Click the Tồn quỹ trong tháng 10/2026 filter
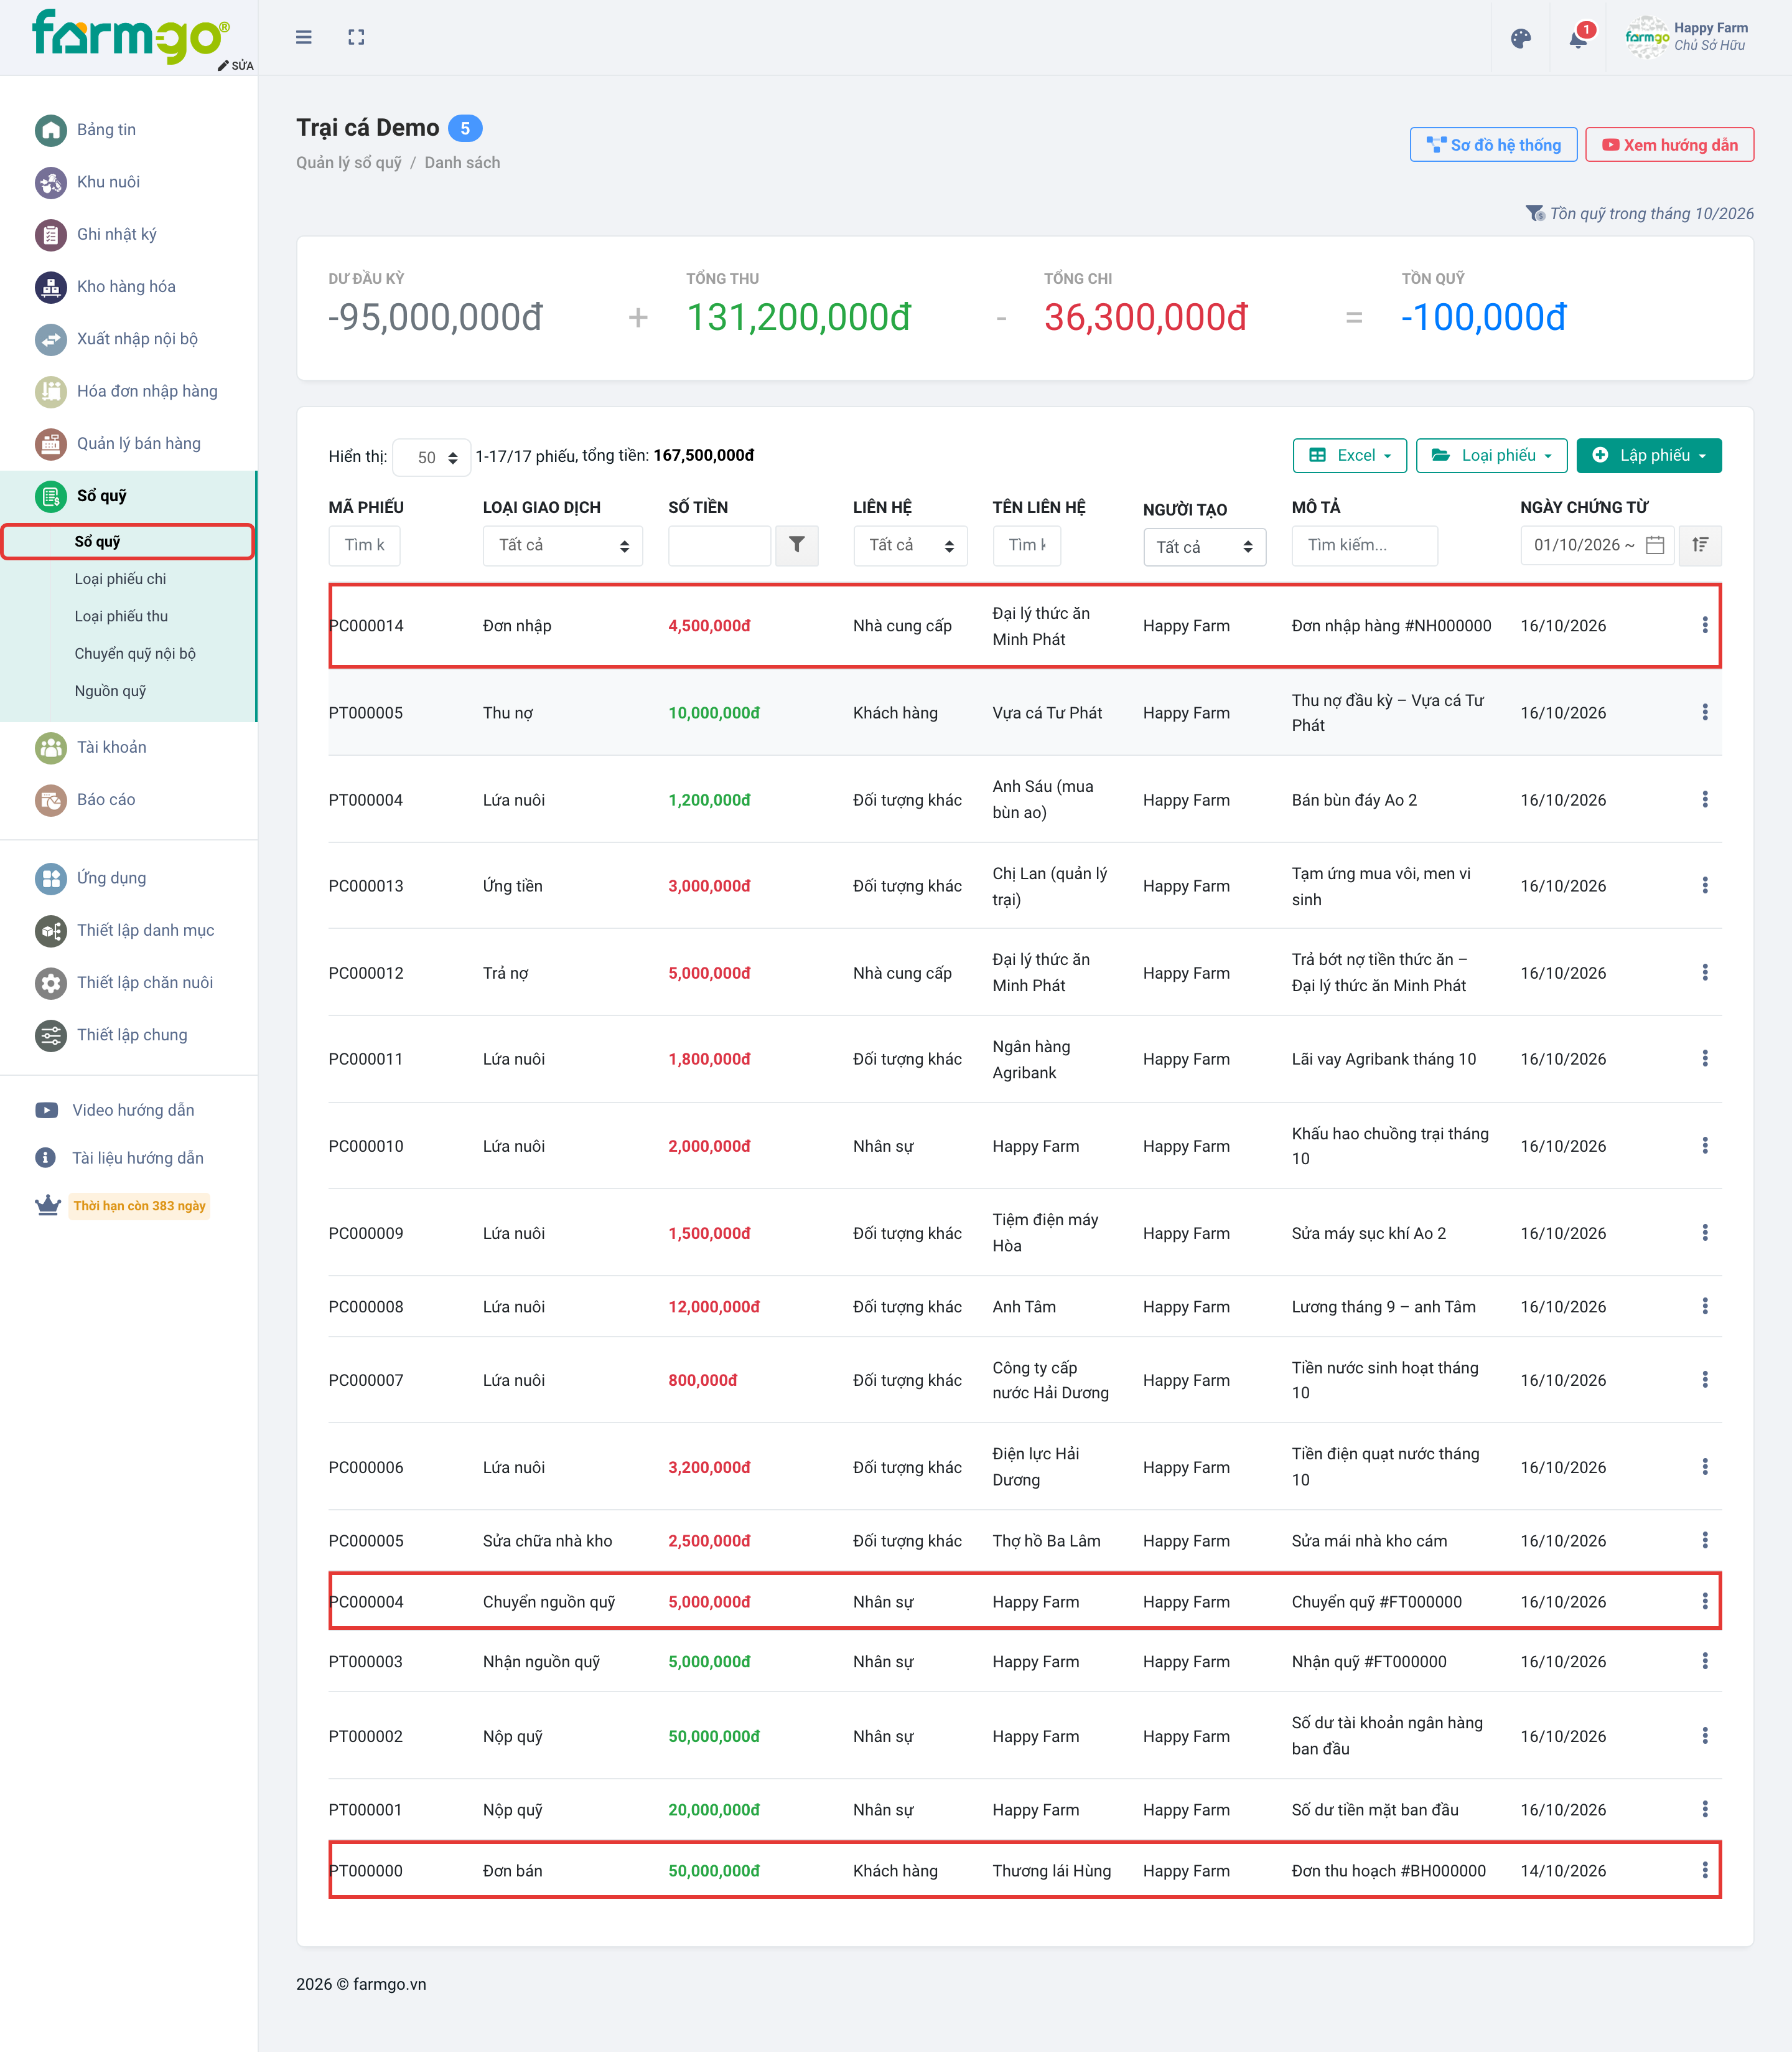The width and height of the screenshot is (1792, 2052). [x=1640, y=214]
